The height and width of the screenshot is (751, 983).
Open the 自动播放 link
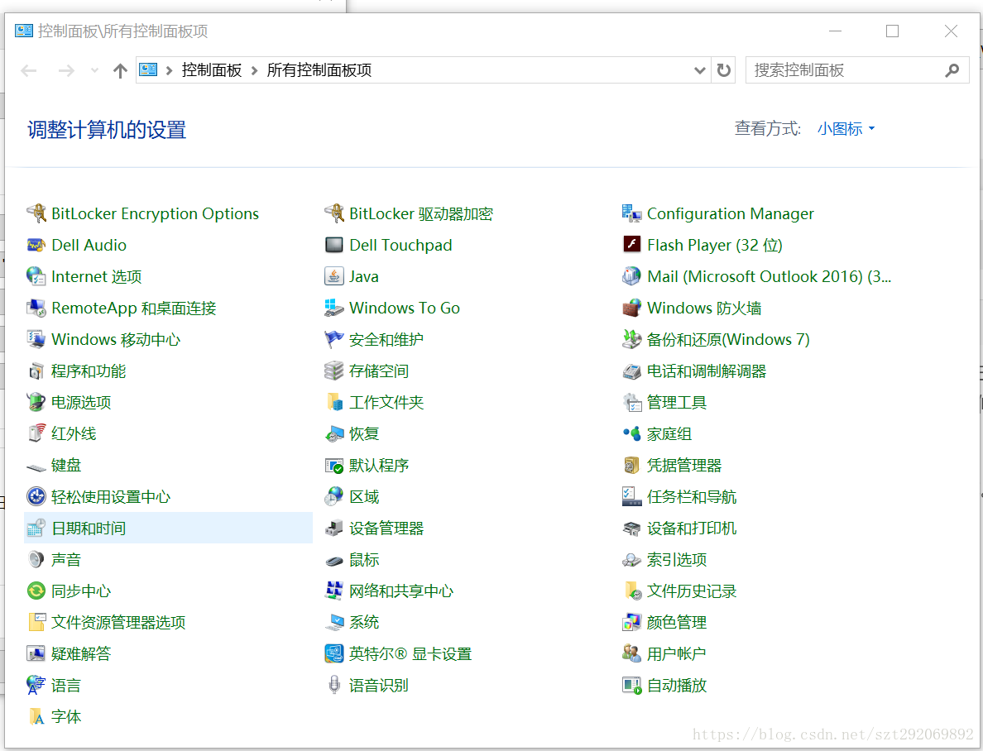click(677, 685)
